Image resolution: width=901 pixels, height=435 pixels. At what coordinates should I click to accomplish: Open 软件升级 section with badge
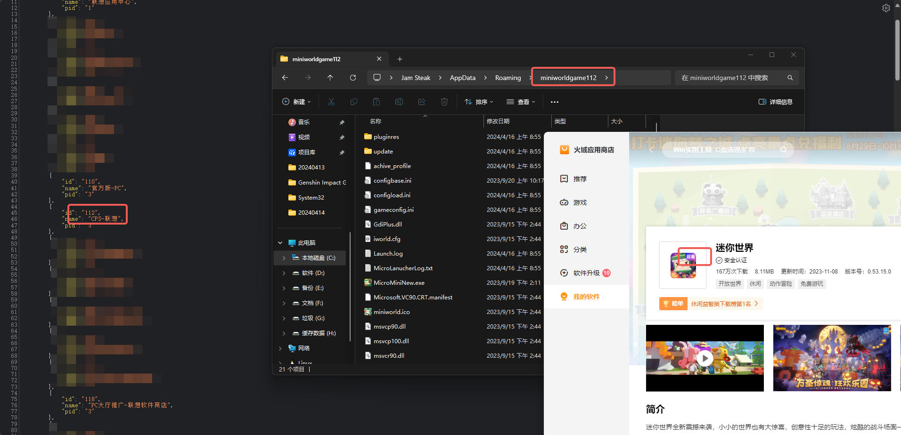pos(586,273)
